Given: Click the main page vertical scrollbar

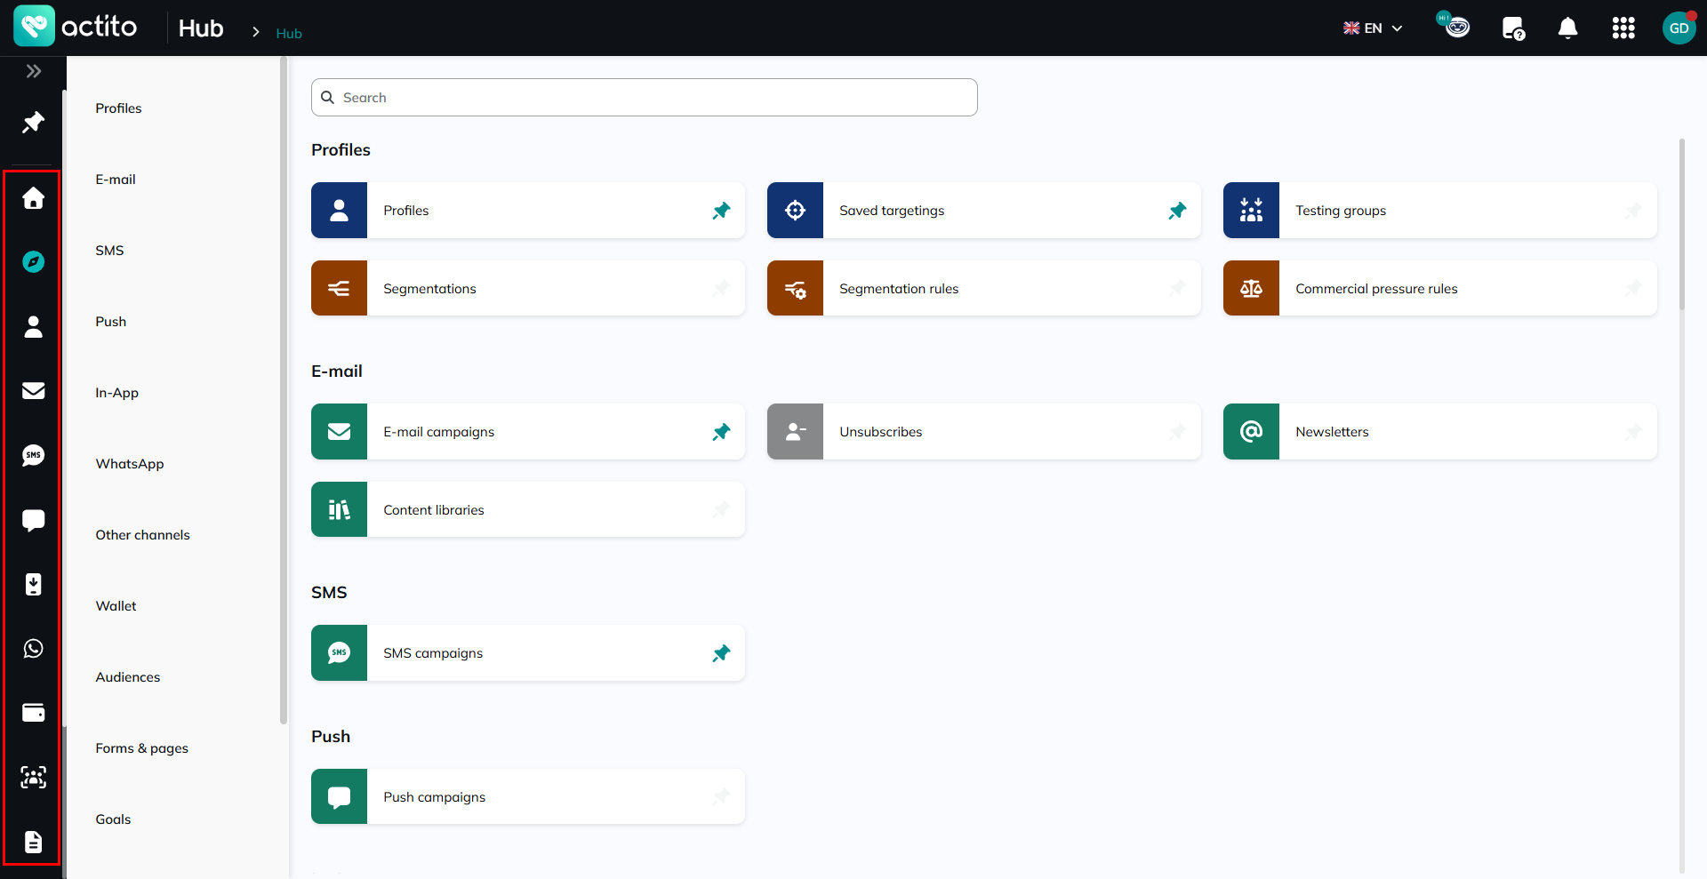Looking at the screenshot, I should coord(1681,224).
